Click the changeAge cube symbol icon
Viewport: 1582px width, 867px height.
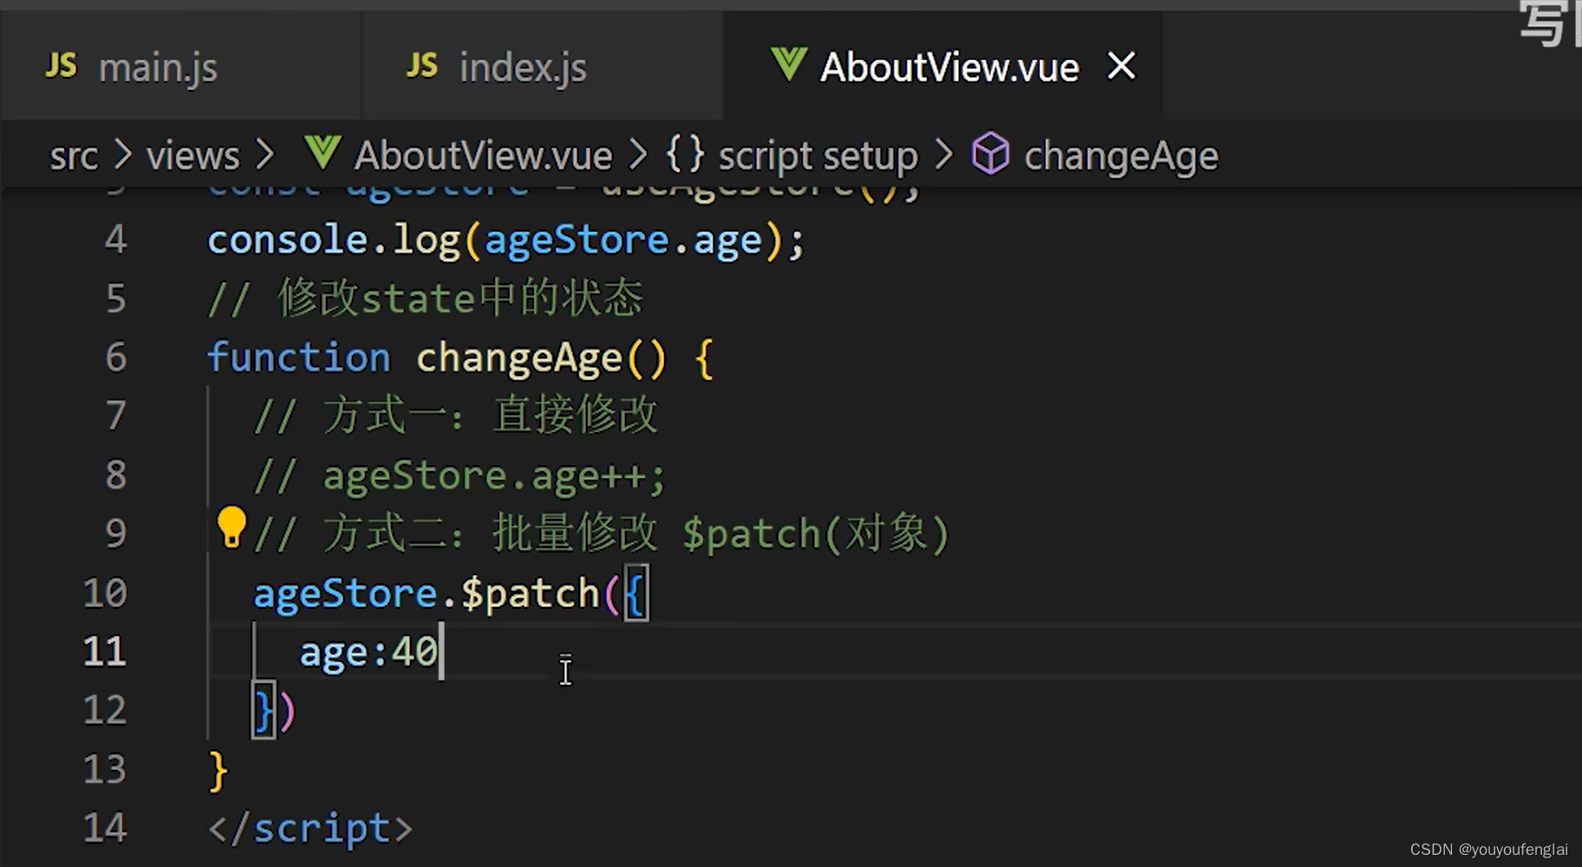(x=990, y=154)
